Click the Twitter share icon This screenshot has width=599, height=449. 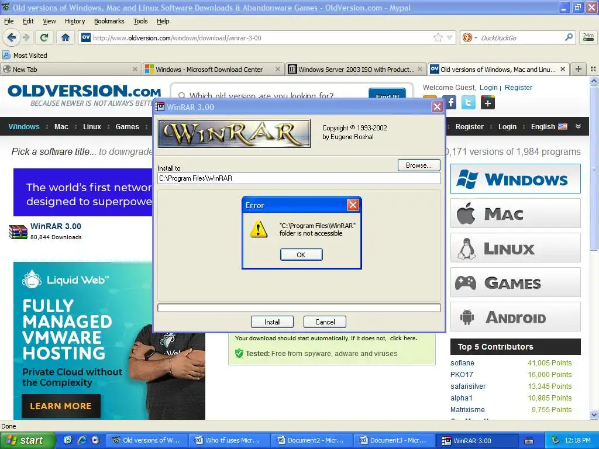pyautogui.click(x=469, y=102)
